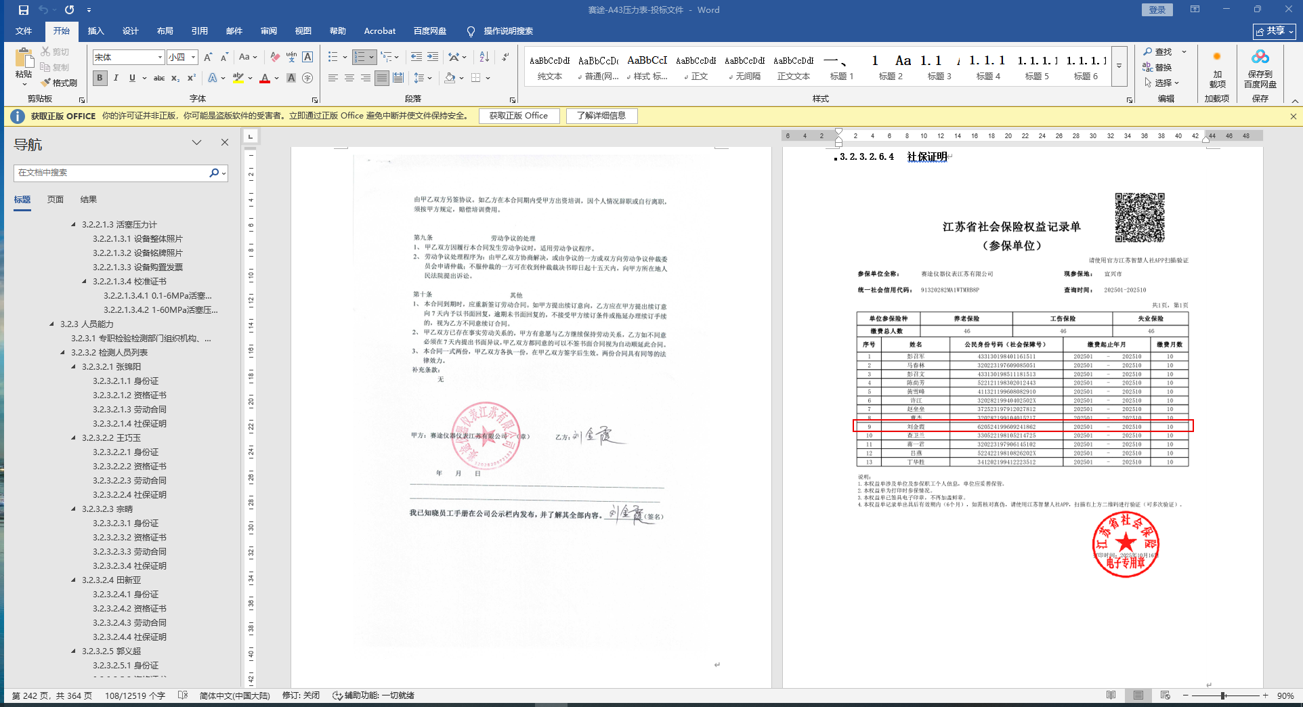
Task: Align paragraph text to the left
Action: [x=333, y=79]
